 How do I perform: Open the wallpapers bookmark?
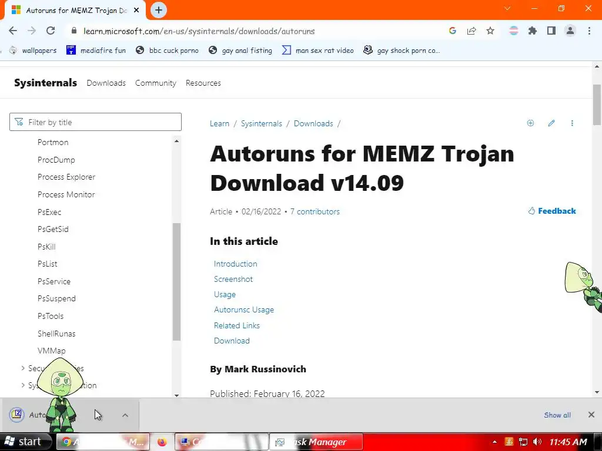point(33,51)
